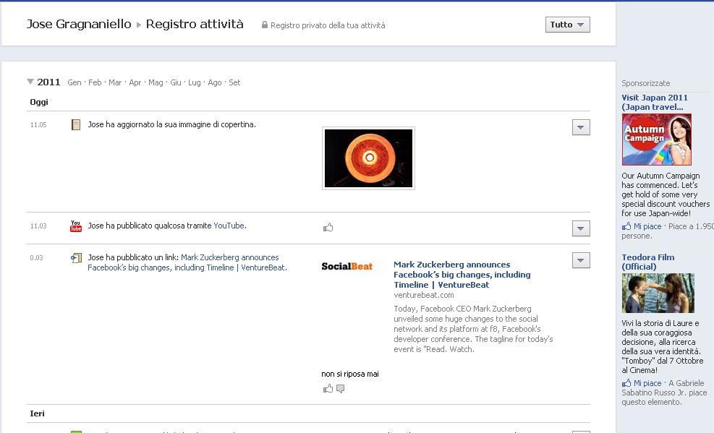
Task: Click the lock icon beside "Registro privato"
Action: 265,25
